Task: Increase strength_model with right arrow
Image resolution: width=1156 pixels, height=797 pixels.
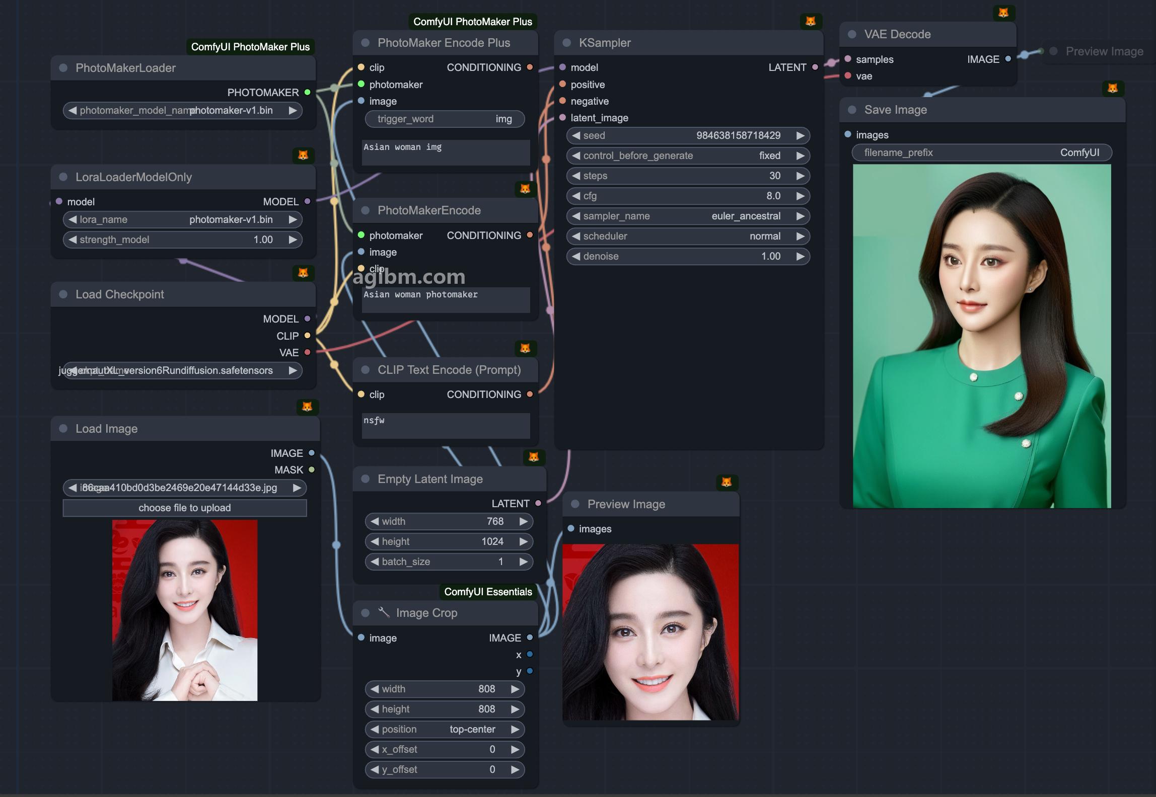Action: click(x=293, y=240)
